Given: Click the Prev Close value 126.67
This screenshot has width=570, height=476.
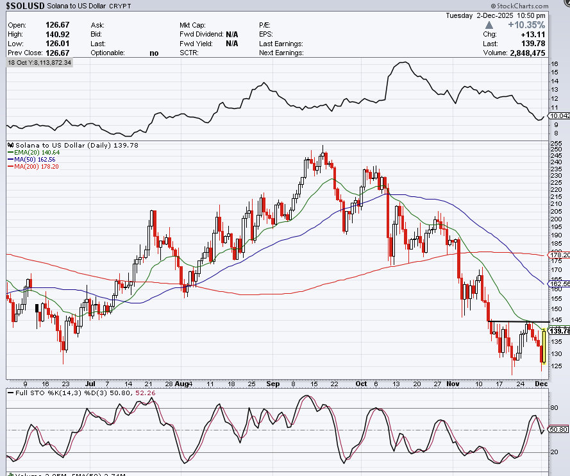Looking at the screenshot, I should pyautogui.click(x=58, y=53).
